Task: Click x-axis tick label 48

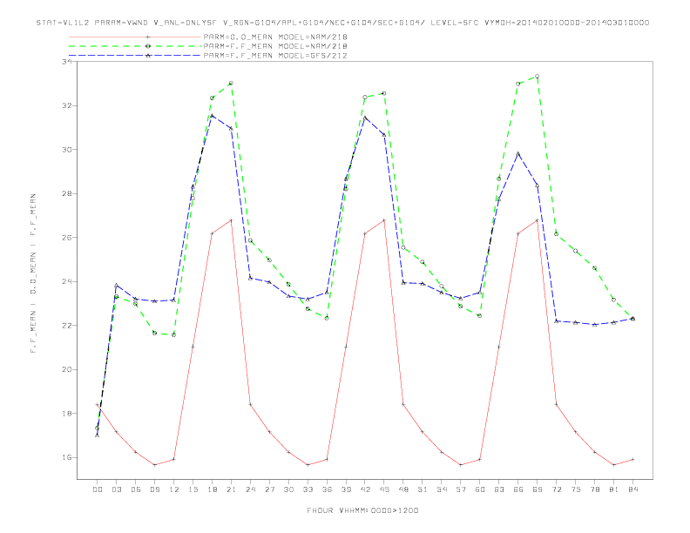Action: (x=403, y=489)
